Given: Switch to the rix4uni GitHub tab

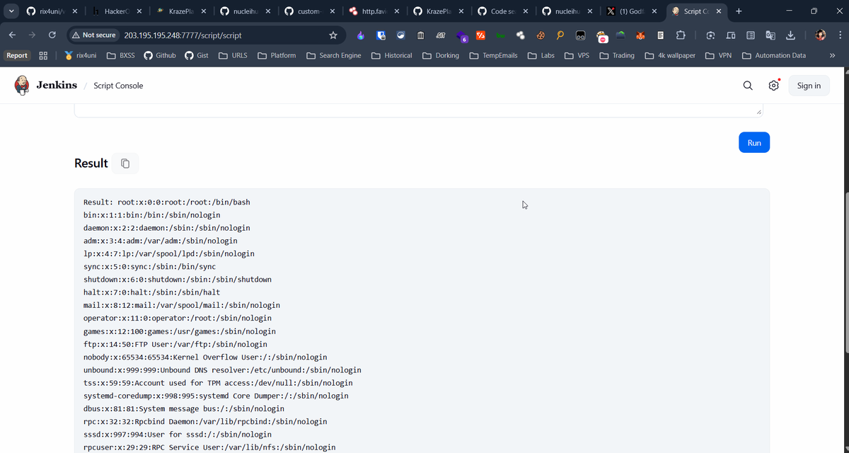Looking at the screenshot, I should click(x=52, y=11).
